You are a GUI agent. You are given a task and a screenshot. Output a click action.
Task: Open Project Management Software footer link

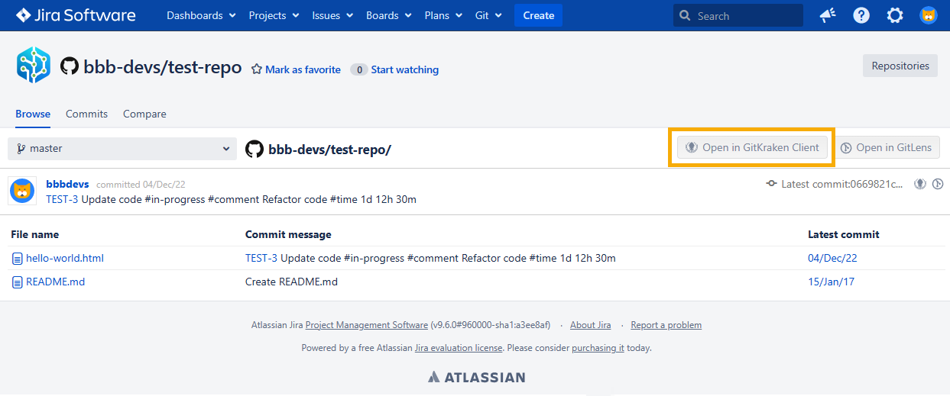[367, 325]
